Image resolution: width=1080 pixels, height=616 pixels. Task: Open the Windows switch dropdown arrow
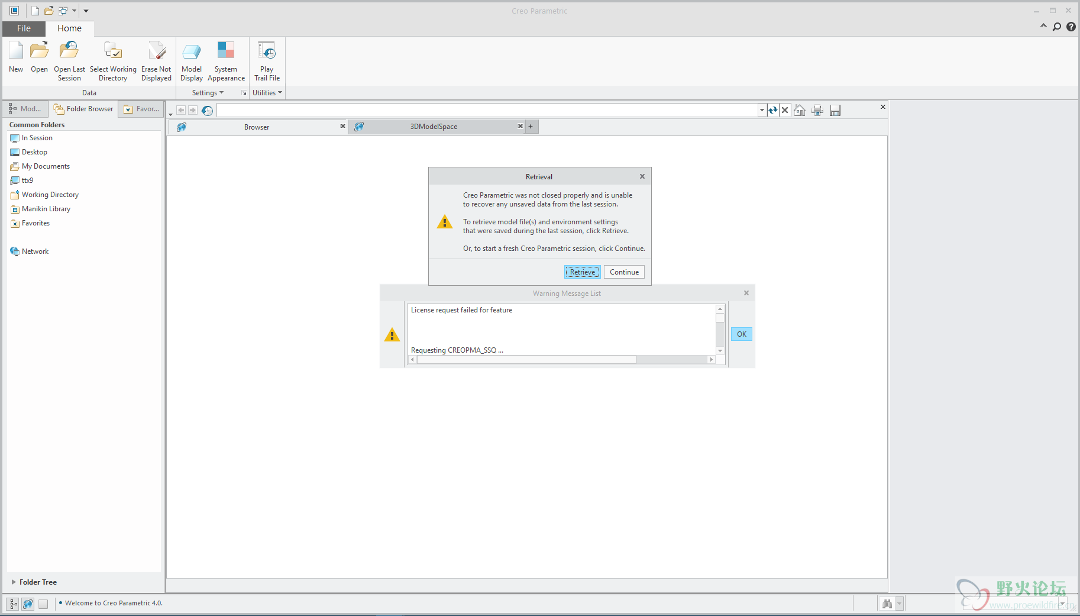pos(74,11)
